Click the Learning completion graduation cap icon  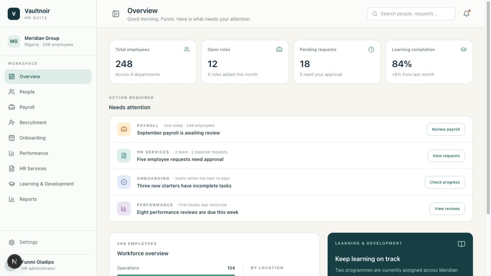click(x=463, y=50)
